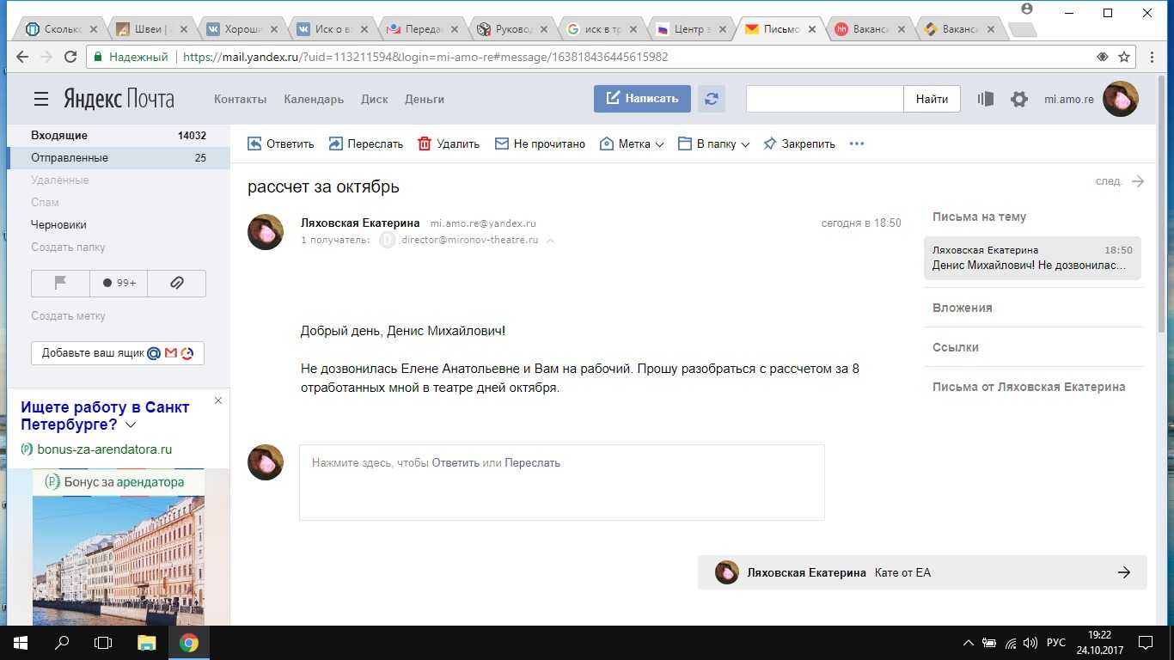Click into the mail search field

pos(824,99)
